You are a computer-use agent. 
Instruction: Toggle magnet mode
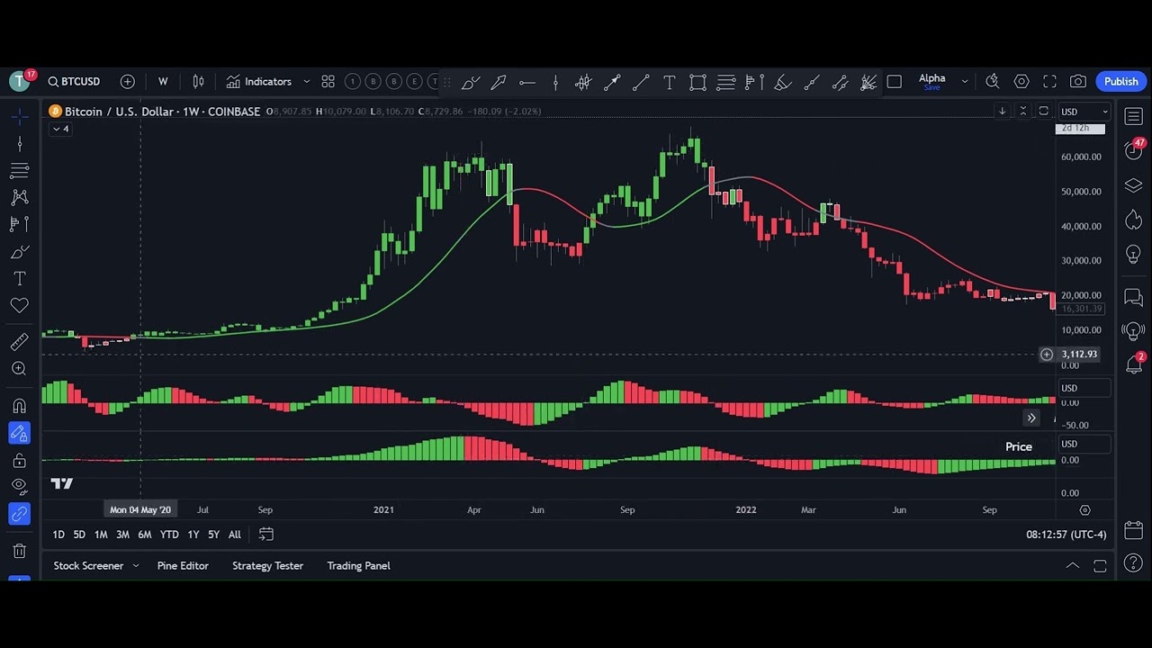tap(20, 405)
